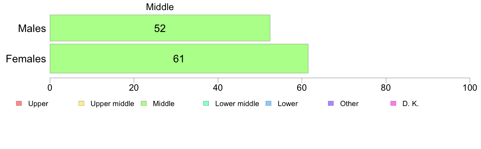Click the blue Lower legend swatch
Screen dimensions: 481x149
(x=268, y=104)
